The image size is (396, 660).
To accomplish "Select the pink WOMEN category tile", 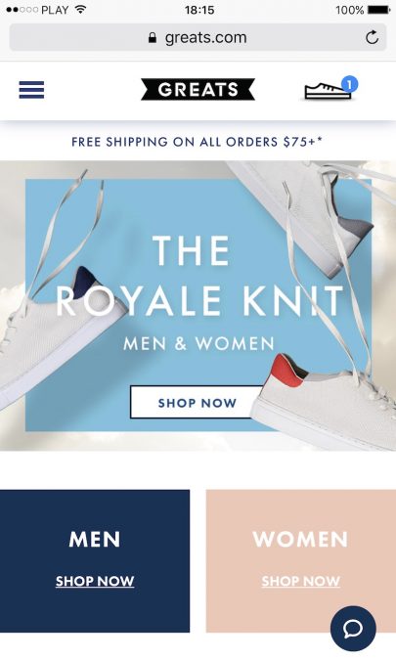I will (x=300, y=560).
